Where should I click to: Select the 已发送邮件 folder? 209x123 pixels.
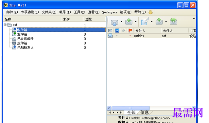(x=26, y=39)
